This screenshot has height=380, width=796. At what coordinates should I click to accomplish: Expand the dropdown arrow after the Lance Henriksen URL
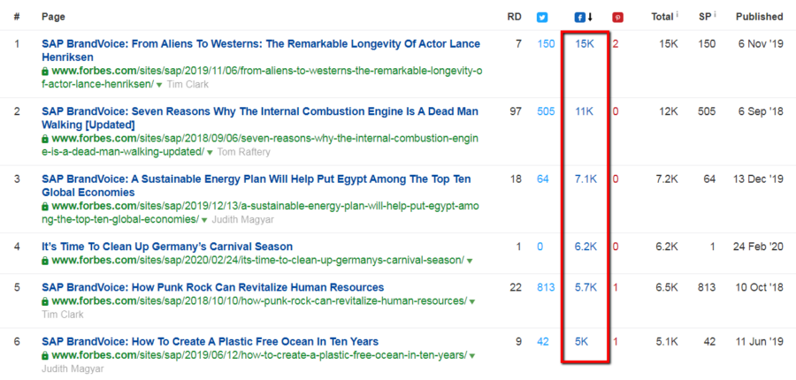159,85
